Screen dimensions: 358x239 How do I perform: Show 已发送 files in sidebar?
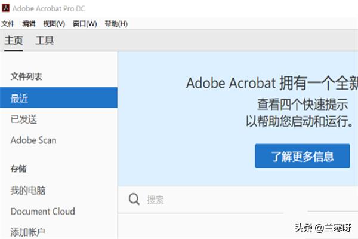pyautogui.click(x=24, y=119)
